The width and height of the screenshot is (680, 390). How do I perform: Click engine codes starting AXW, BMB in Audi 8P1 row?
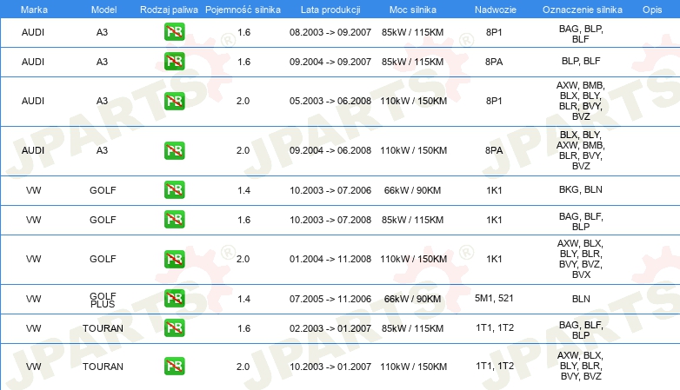pyautogui.click(x=581, y=101)
